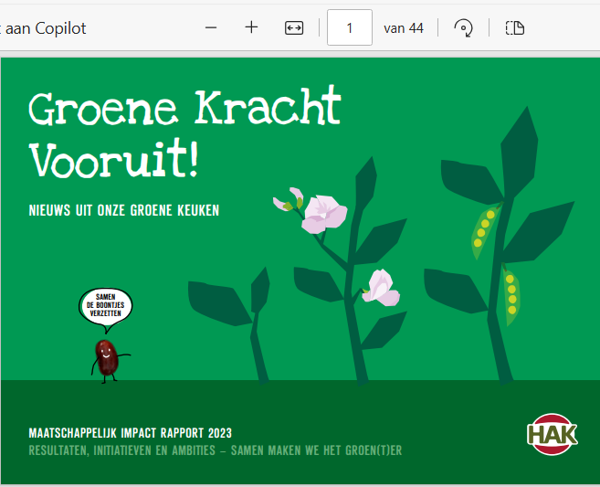Click the zoom in plus icon

click(x=251, y=27)
